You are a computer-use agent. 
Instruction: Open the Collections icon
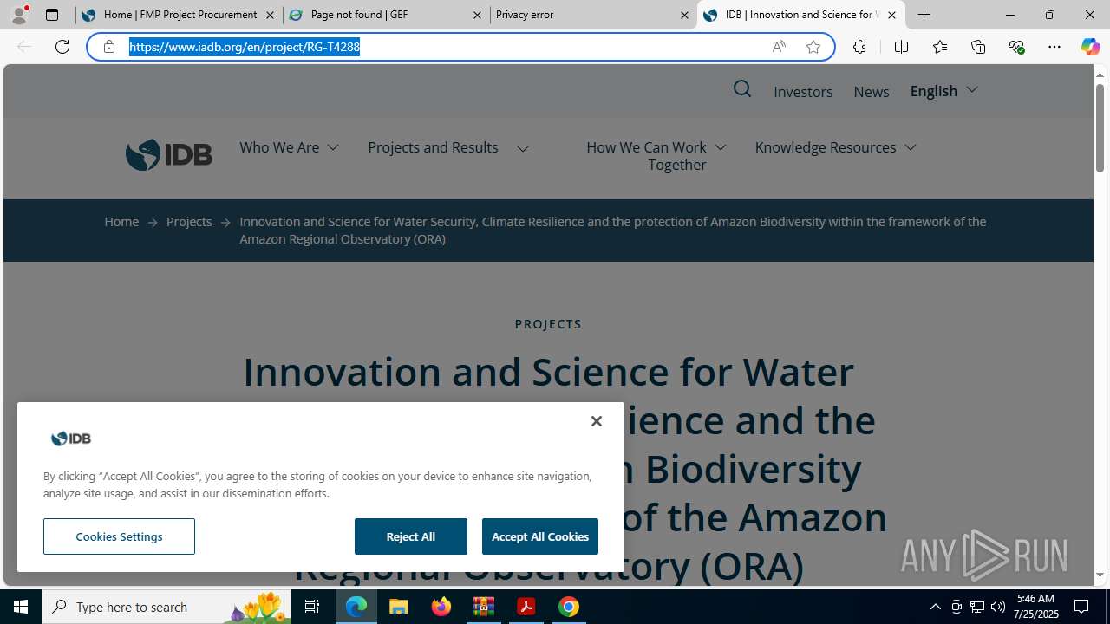click(x=978, y=47)
